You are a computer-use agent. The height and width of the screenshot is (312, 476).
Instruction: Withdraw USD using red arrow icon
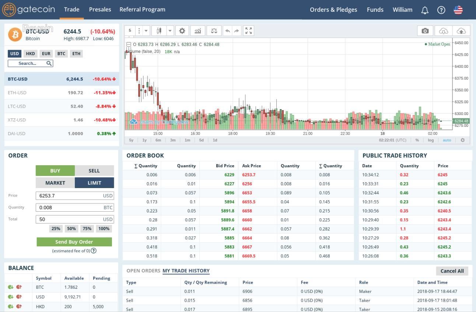(x=19, y=297)
